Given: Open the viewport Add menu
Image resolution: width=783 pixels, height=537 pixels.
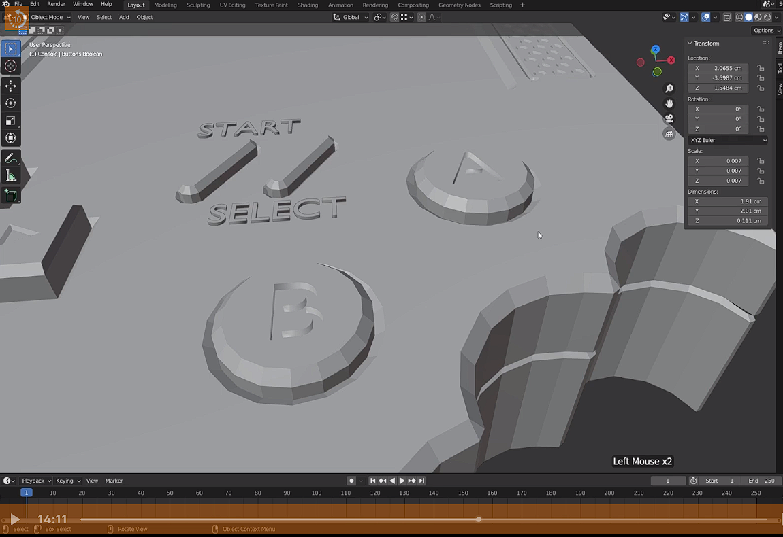Looking at the screenshot, I should pyautogui.click(x=124, y=17).
